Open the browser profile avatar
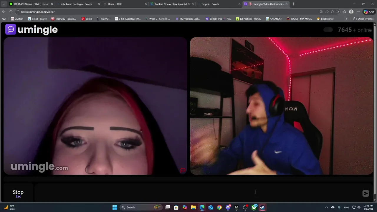Screen dimensions: 377x212 [351, 12]
